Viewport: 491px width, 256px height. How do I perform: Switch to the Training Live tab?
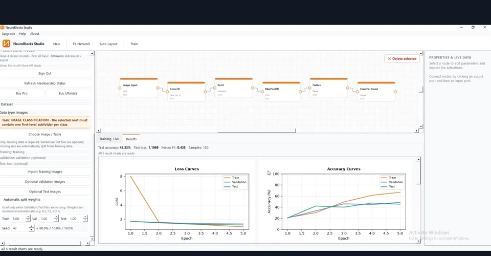109,139
